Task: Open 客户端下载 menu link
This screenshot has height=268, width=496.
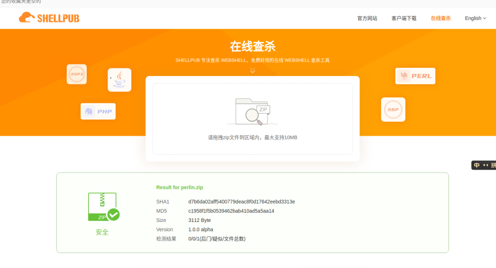Action: click(x=404, y=18)
